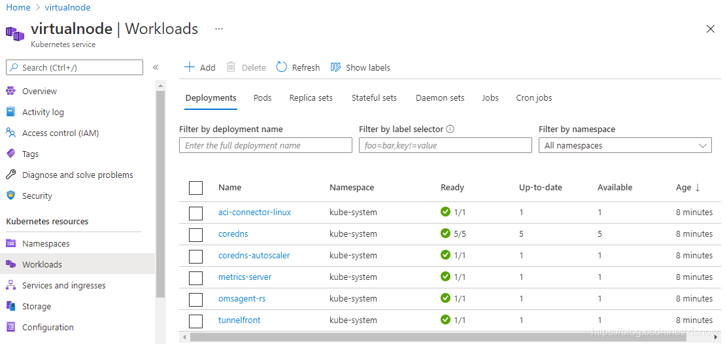Viewport: 725px width, 344px height.
Task: Click the sidebar Search (Ctrl+/) field
Action: tap(75, 67)
